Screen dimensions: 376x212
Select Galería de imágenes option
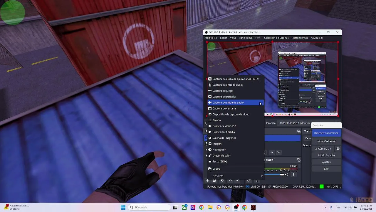[x=235, y=138]
